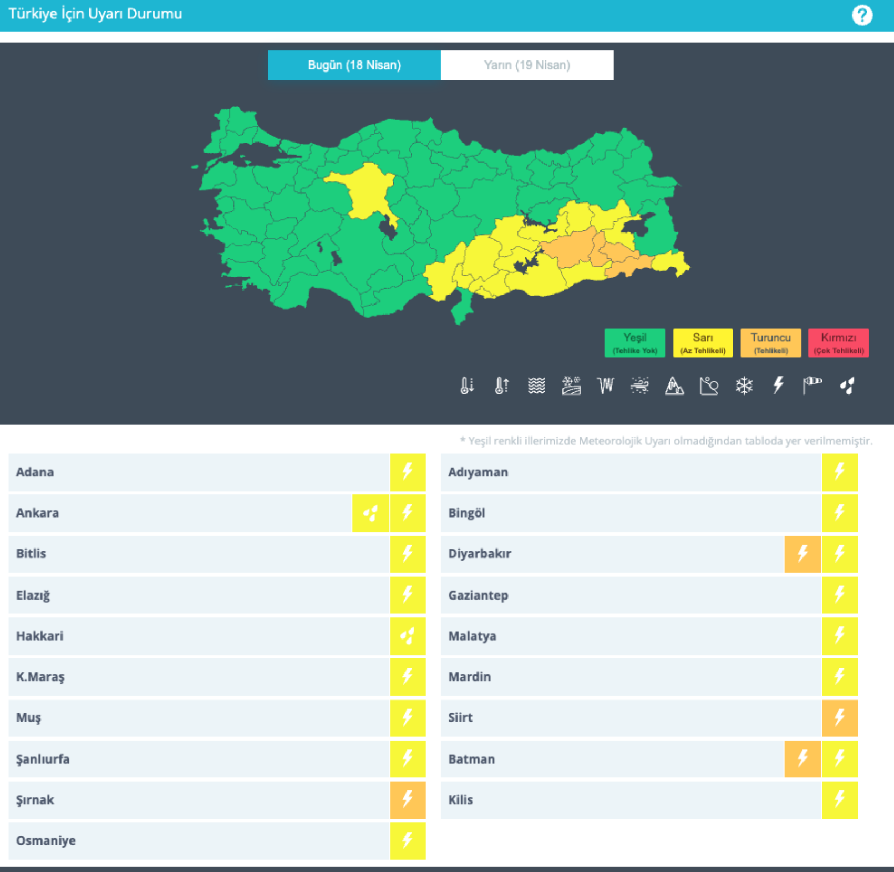This screenshot has width=894, height=872.
Task: Click Ankara's yellow raindrops warning icon
Action: 371,513
